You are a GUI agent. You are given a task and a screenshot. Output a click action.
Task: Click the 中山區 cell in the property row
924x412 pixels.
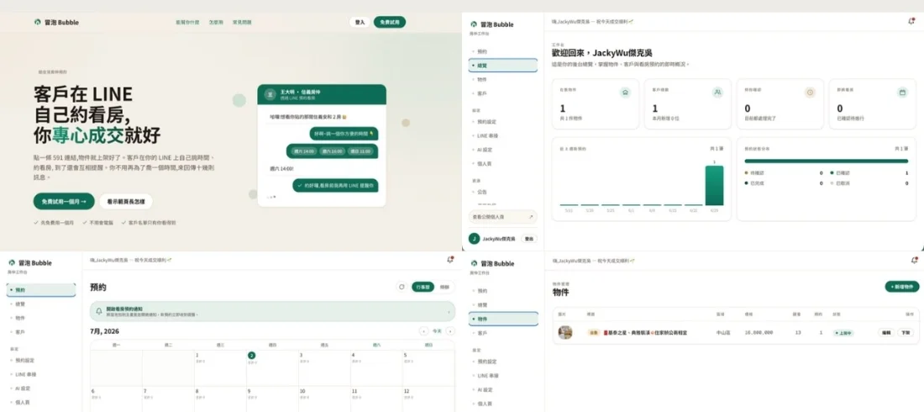tap(722, 332)
